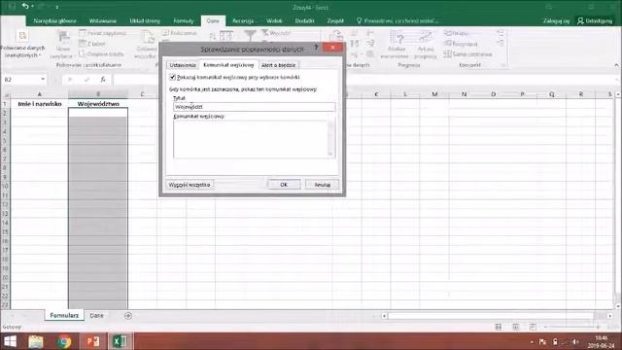Click Wyczyść wszystko button
The width and height of the screenshot is (622, 350).
[190, 185]
